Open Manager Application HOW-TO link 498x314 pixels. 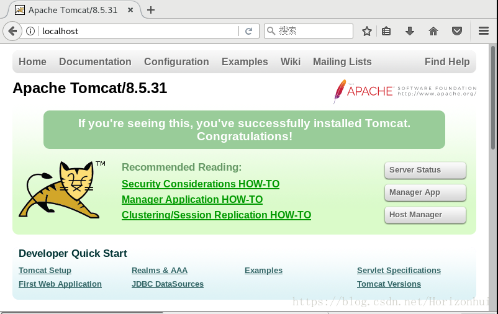192,200
